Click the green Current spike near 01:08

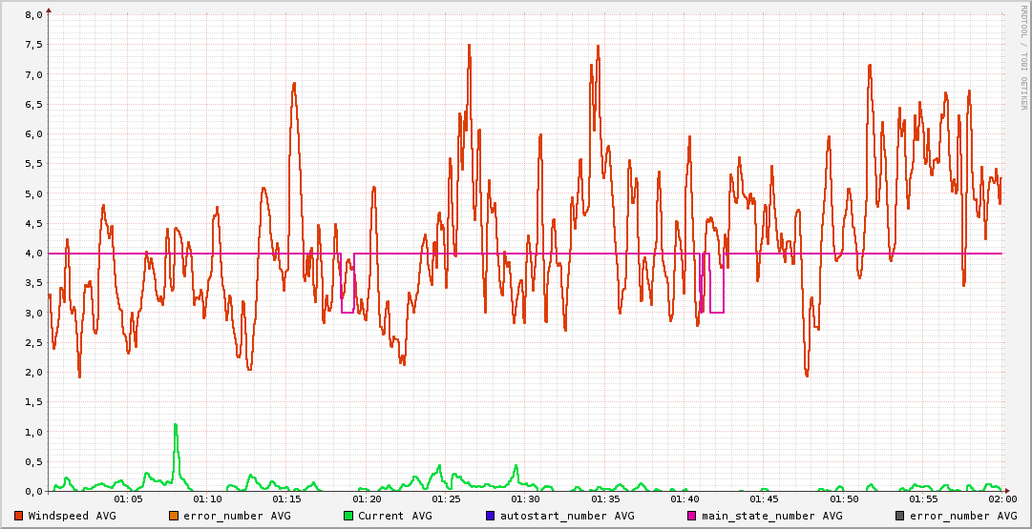[176, 425]
